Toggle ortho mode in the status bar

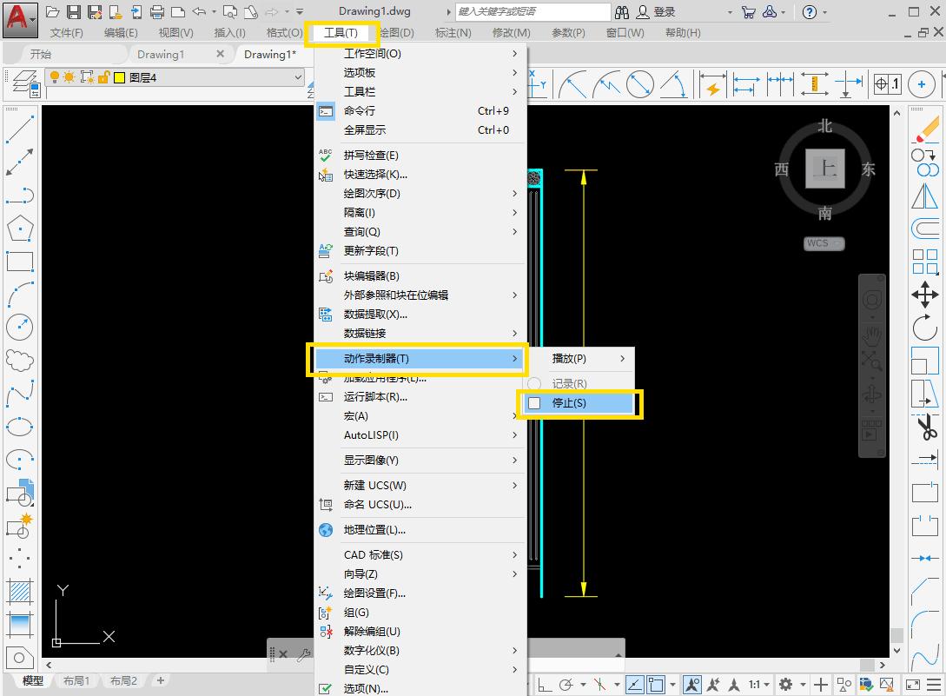coord(544,684)
